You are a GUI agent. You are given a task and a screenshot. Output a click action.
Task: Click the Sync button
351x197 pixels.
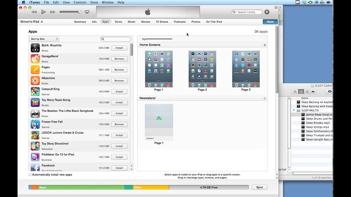pos(259,187)
